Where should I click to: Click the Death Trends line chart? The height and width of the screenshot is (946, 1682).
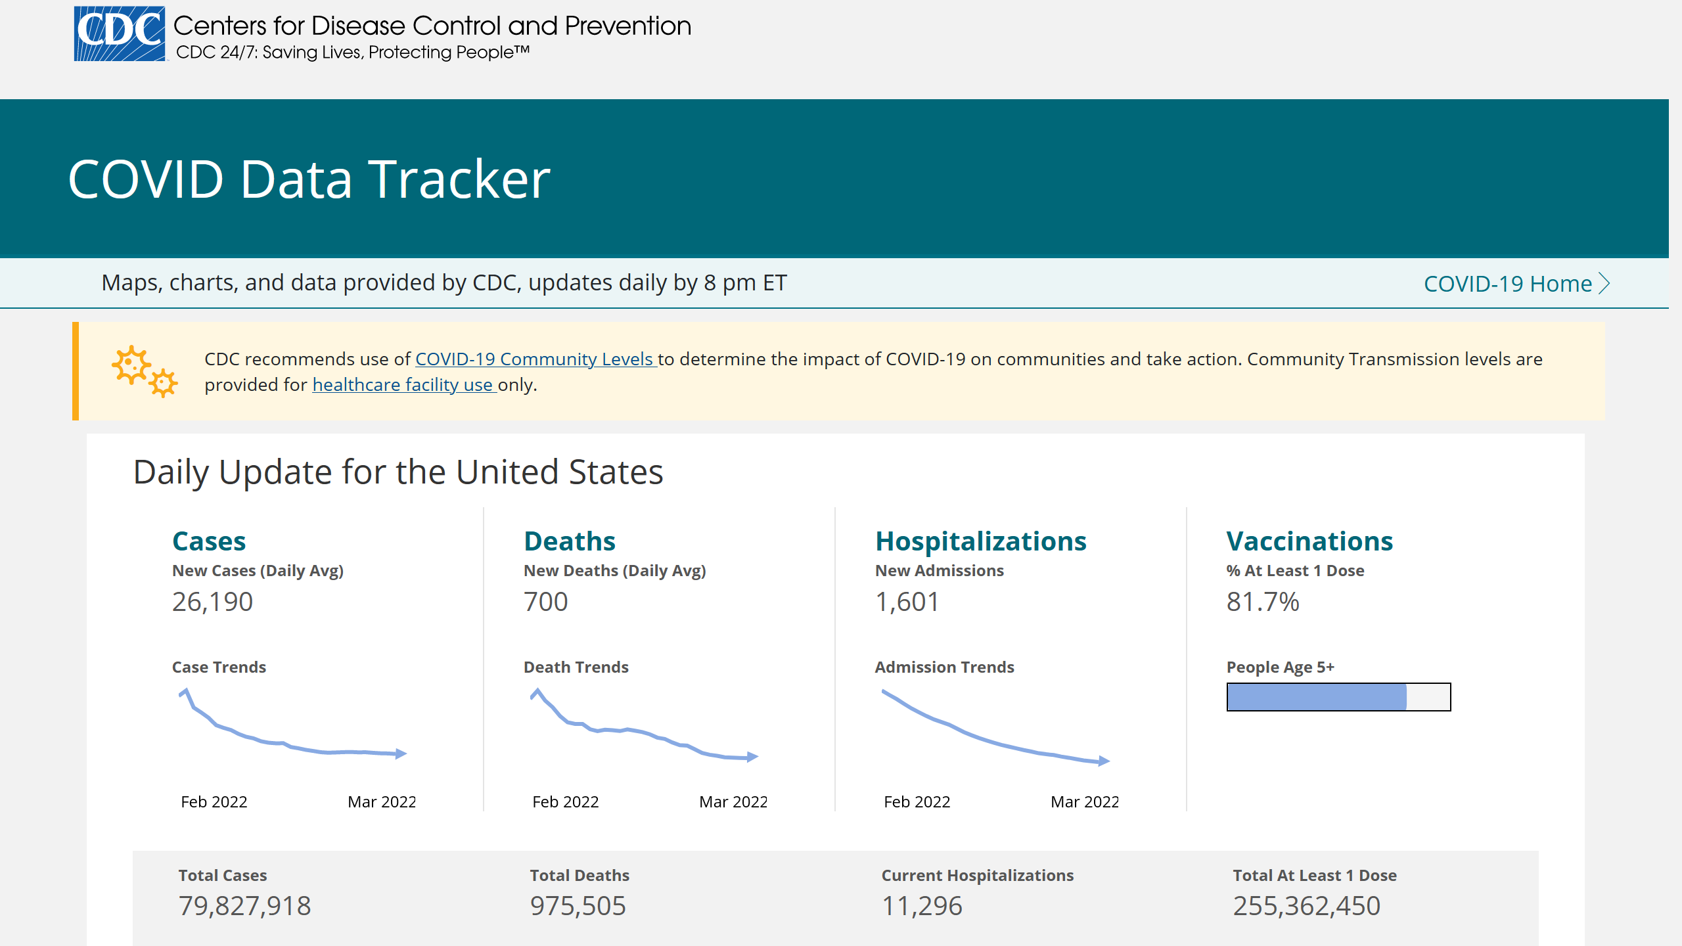(645, 725)
